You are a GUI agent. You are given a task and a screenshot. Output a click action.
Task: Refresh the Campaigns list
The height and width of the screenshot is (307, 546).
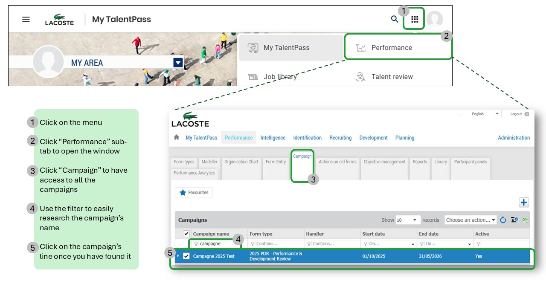coord(503,220)
